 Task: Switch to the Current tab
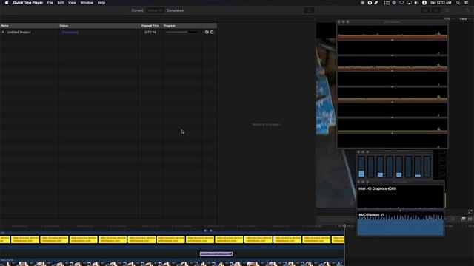pos(137,10)
